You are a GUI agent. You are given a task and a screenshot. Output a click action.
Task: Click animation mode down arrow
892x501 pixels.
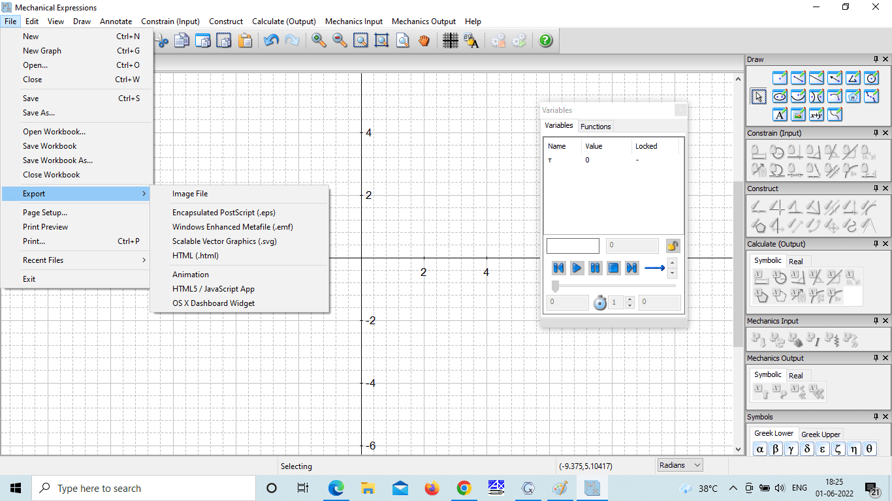click(673, 273)
